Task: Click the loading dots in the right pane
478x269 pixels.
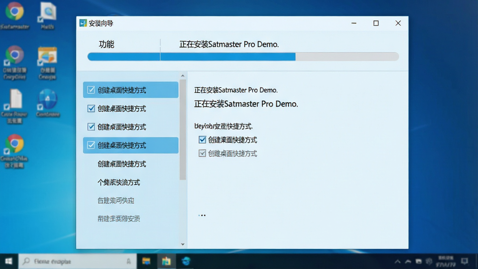Action: tap(202, 215)
